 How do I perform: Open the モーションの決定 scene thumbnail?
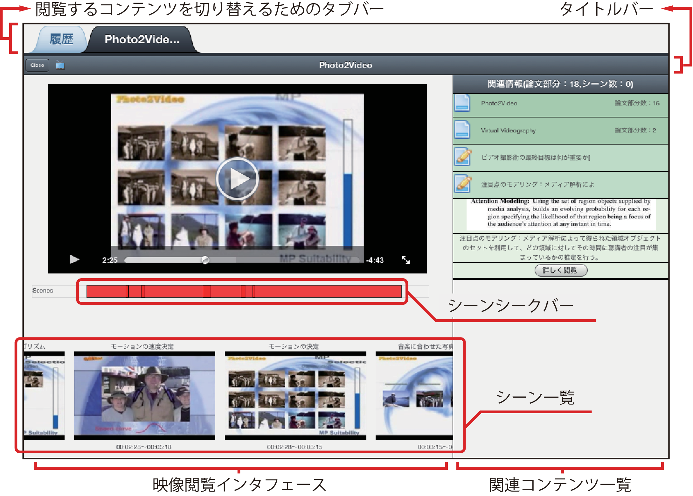click(x=295, y=396)
